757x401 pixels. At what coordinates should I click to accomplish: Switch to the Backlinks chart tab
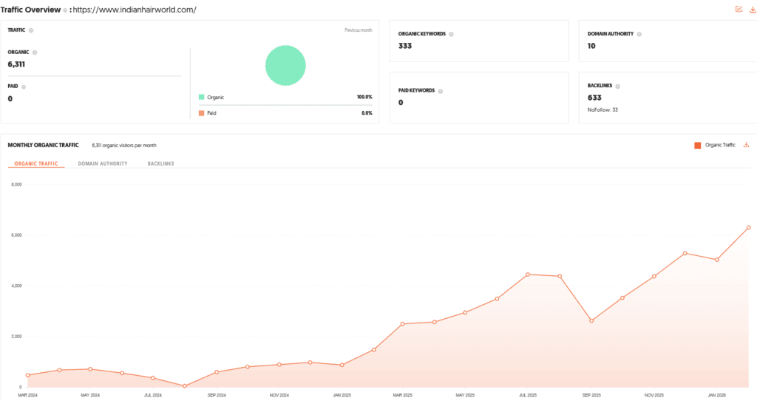click(160, 164)
